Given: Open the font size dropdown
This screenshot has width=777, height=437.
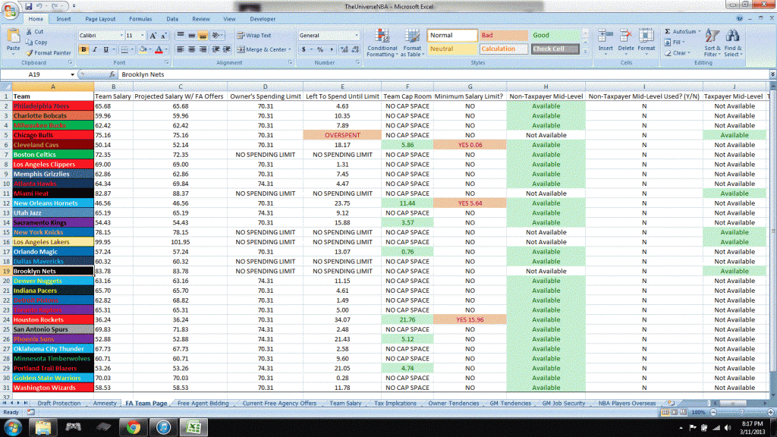Looking at the screenshot, I should pyautogui.click(x=143, y=36).
